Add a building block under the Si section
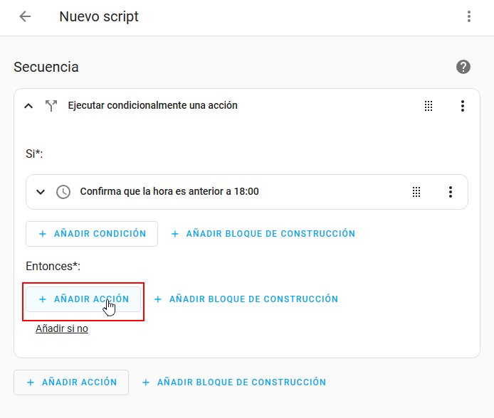 tap(263, 234)
